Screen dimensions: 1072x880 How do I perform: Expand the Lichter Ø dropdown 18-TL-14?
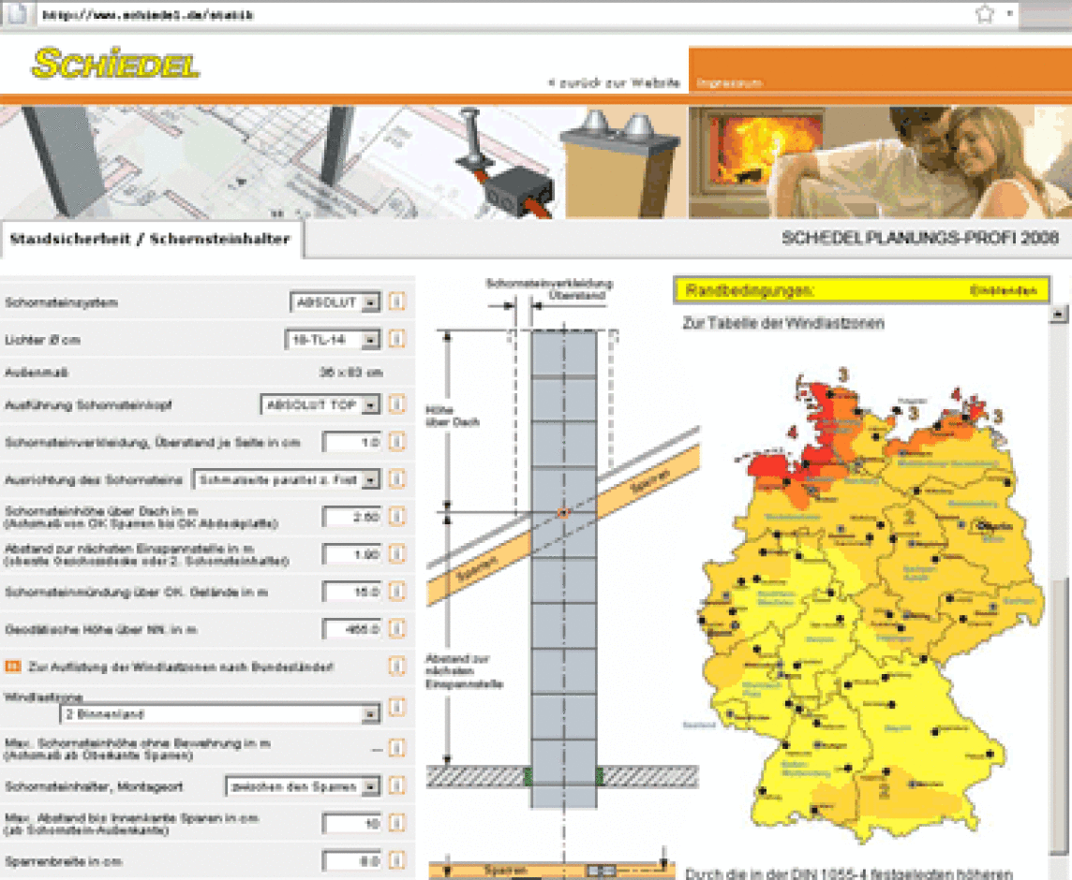pos(333,340)
